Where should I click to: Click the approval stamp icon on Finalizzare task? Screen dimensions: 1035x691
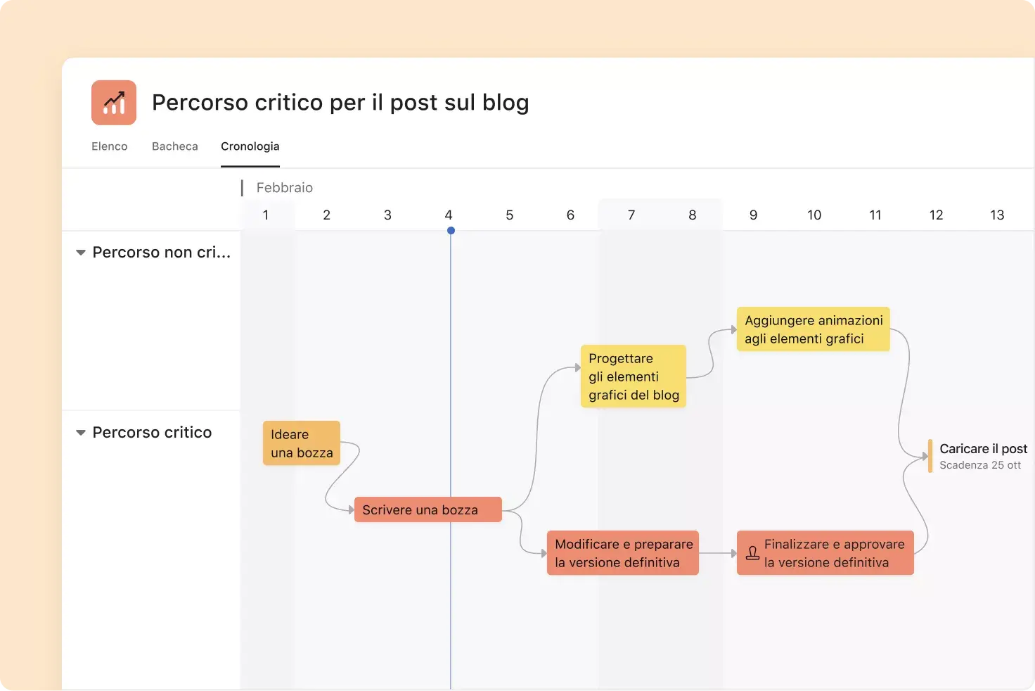tap(752, 553)
